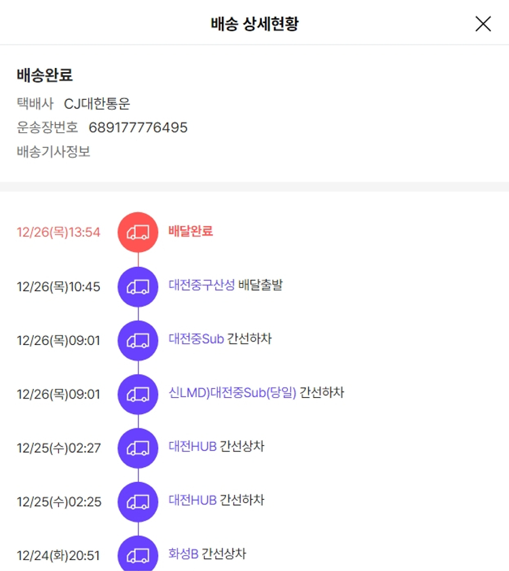
Task: Click the 12/24(화)20:51 timestamp
Action: point(58,555)
